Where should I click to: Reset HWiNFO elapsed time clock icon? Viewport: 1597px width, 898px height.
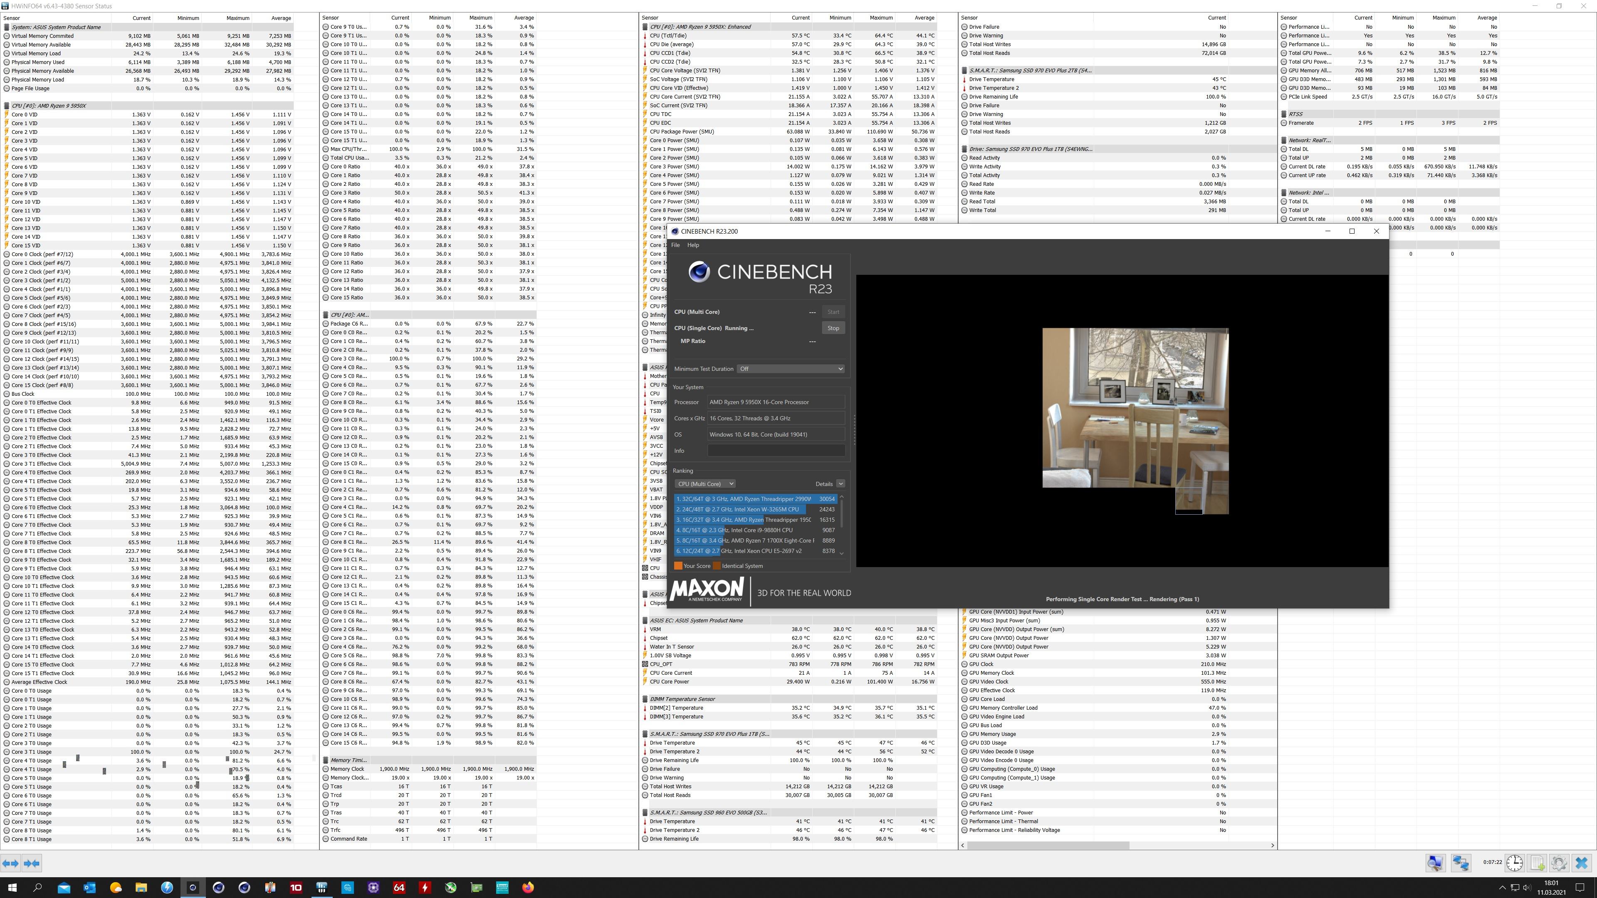click(x=1515, y=863)
